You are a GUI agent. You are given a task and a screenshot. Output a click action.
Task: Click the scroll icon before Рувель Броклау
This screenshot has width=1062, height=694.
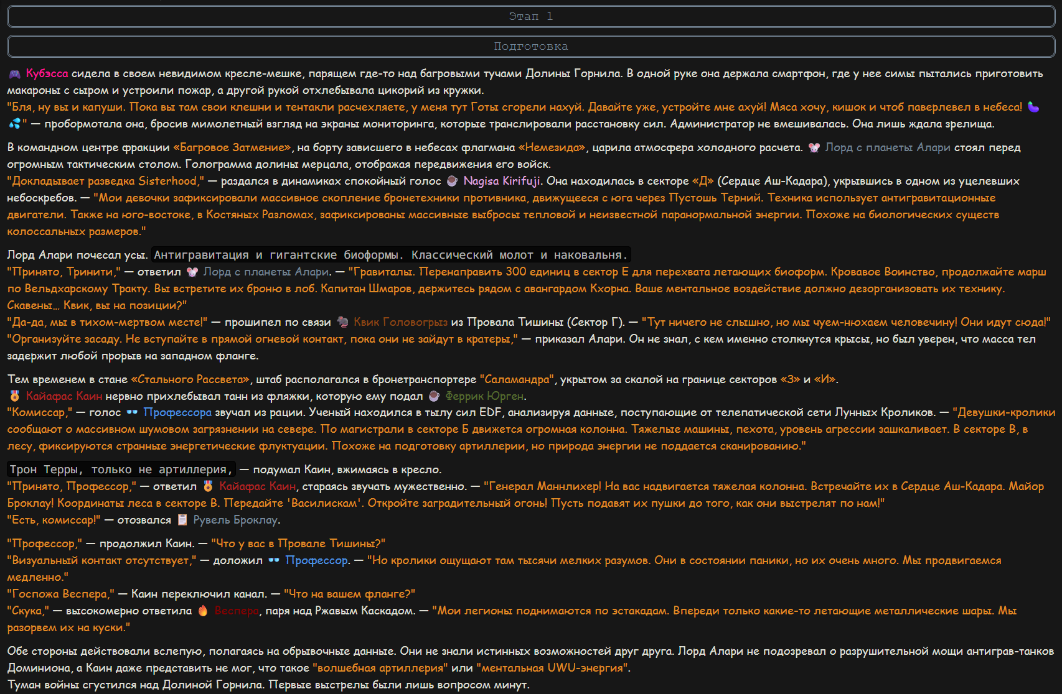[x=182, y=520]
